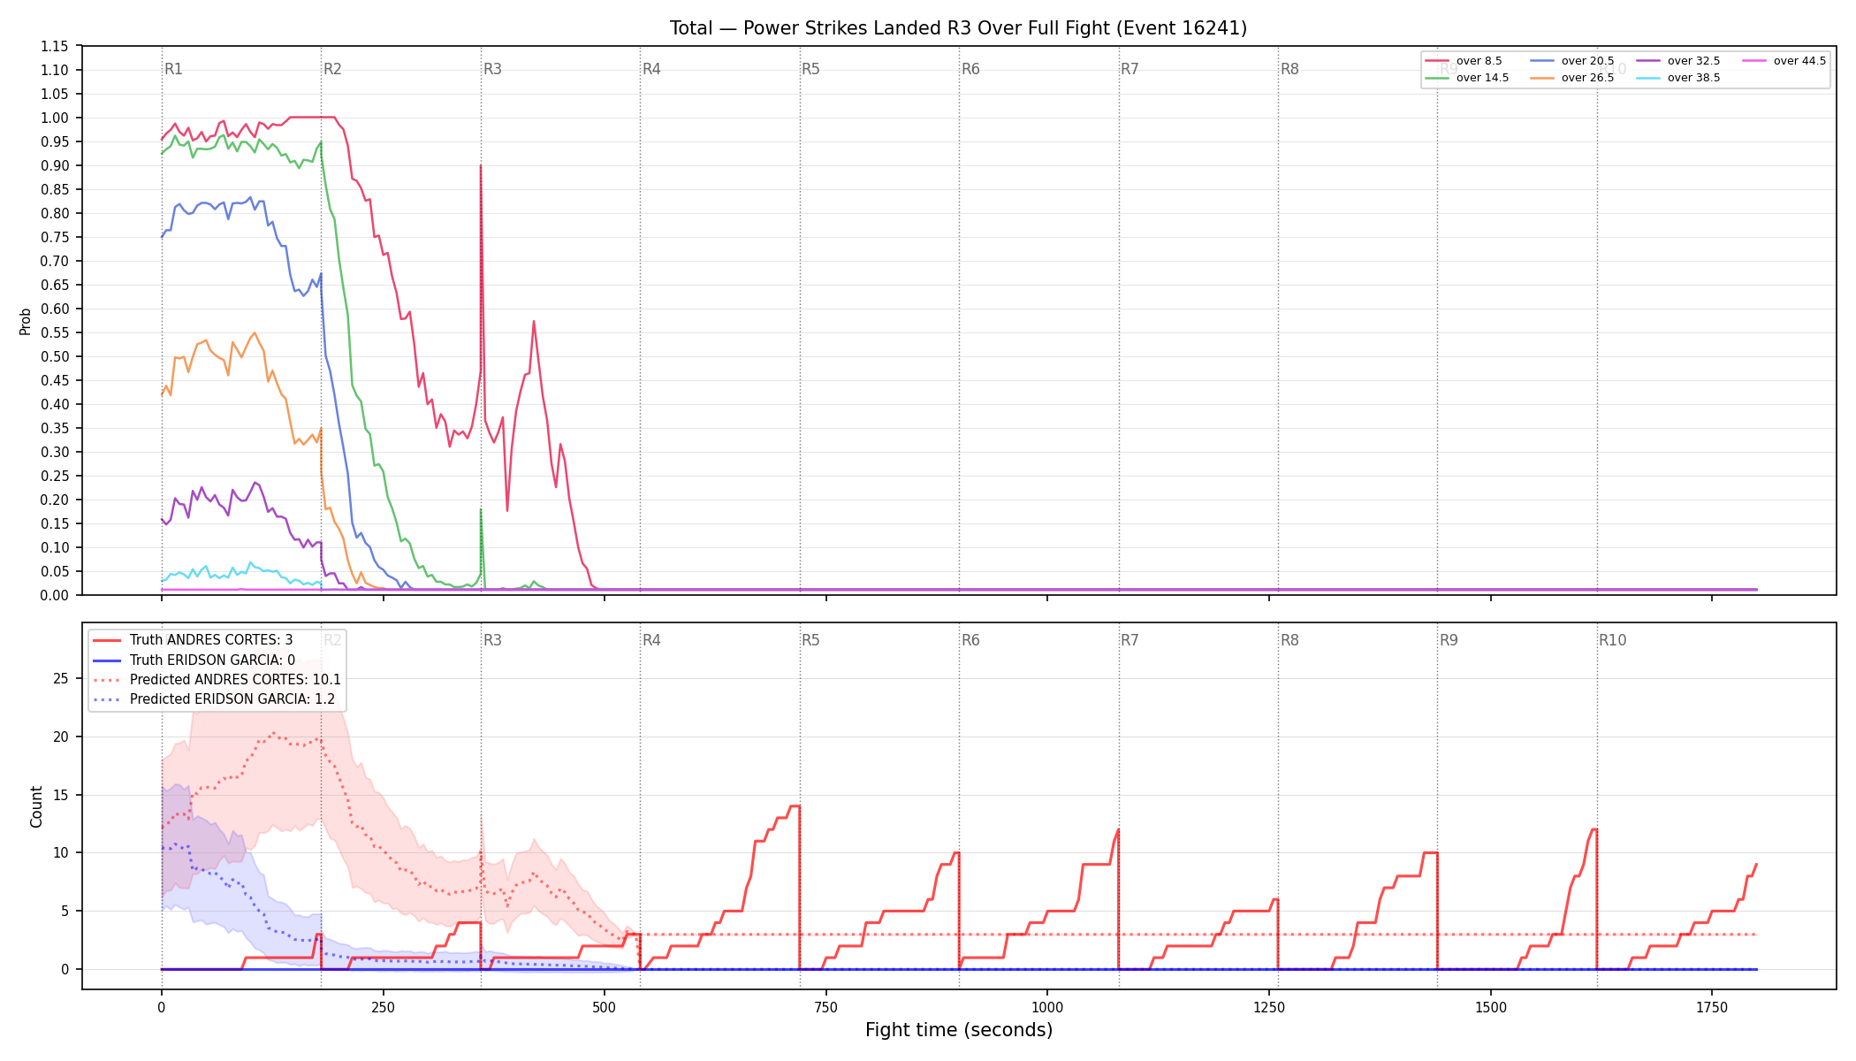Image resolution: width=1856 pixels, height=1061 pixels.
Task: Select the 'over 8.5' legend label
Action: pos(1479,61)
